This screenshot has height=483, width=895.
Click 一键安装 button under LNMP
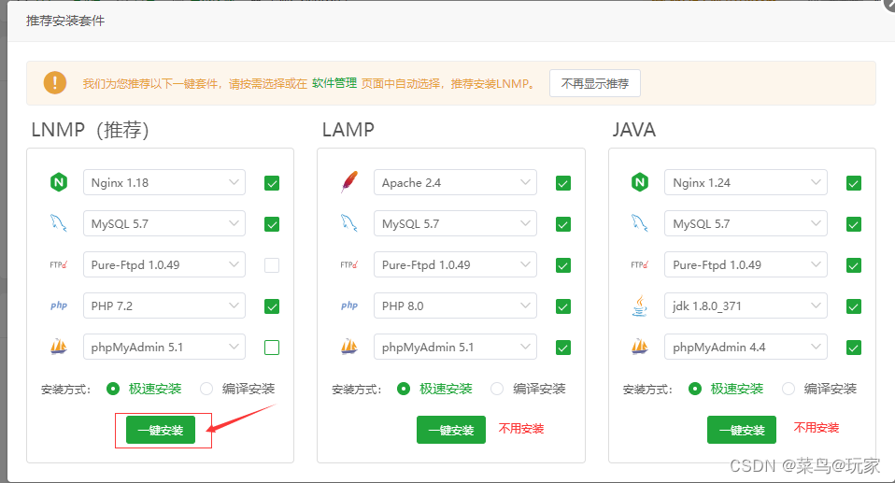161,430
